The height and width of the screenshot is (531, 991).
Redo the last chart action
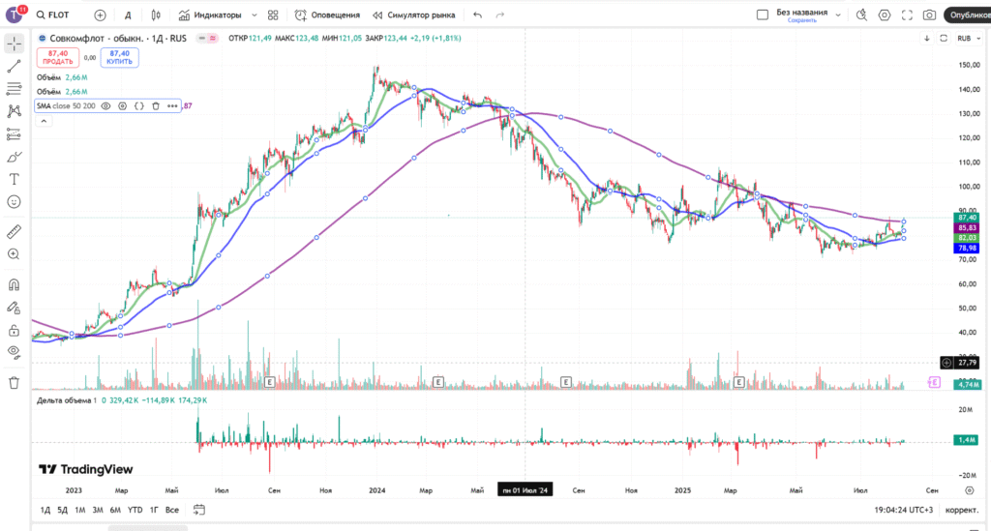click(x=500, y=15)
